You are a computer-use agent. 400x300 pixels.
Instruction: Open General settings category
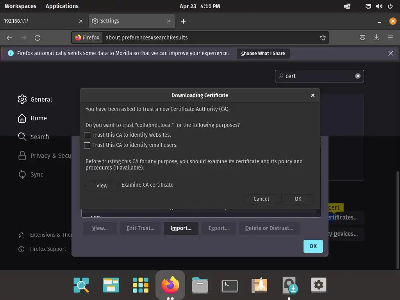click(x=35, y=99)
